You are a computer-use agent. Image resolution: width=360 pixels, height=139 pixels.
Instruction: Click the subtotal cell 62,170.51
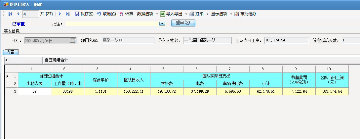(266, 91)
